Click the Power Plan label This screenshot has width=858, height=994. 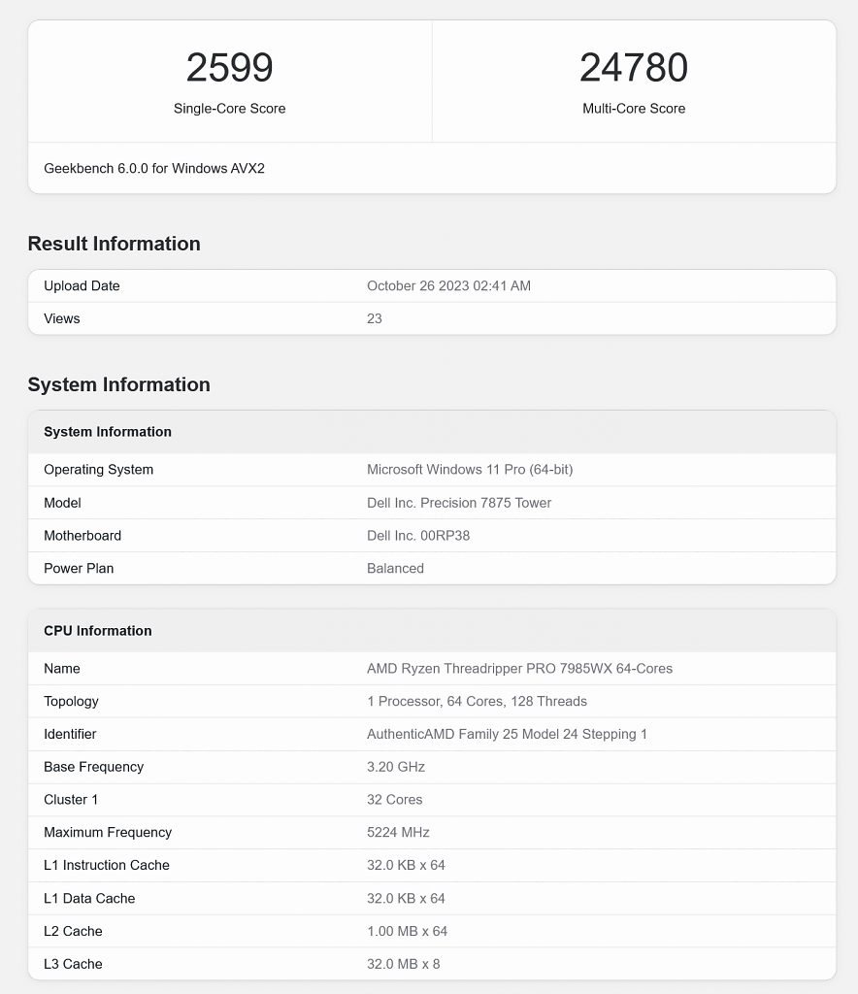tap(79, 569)
